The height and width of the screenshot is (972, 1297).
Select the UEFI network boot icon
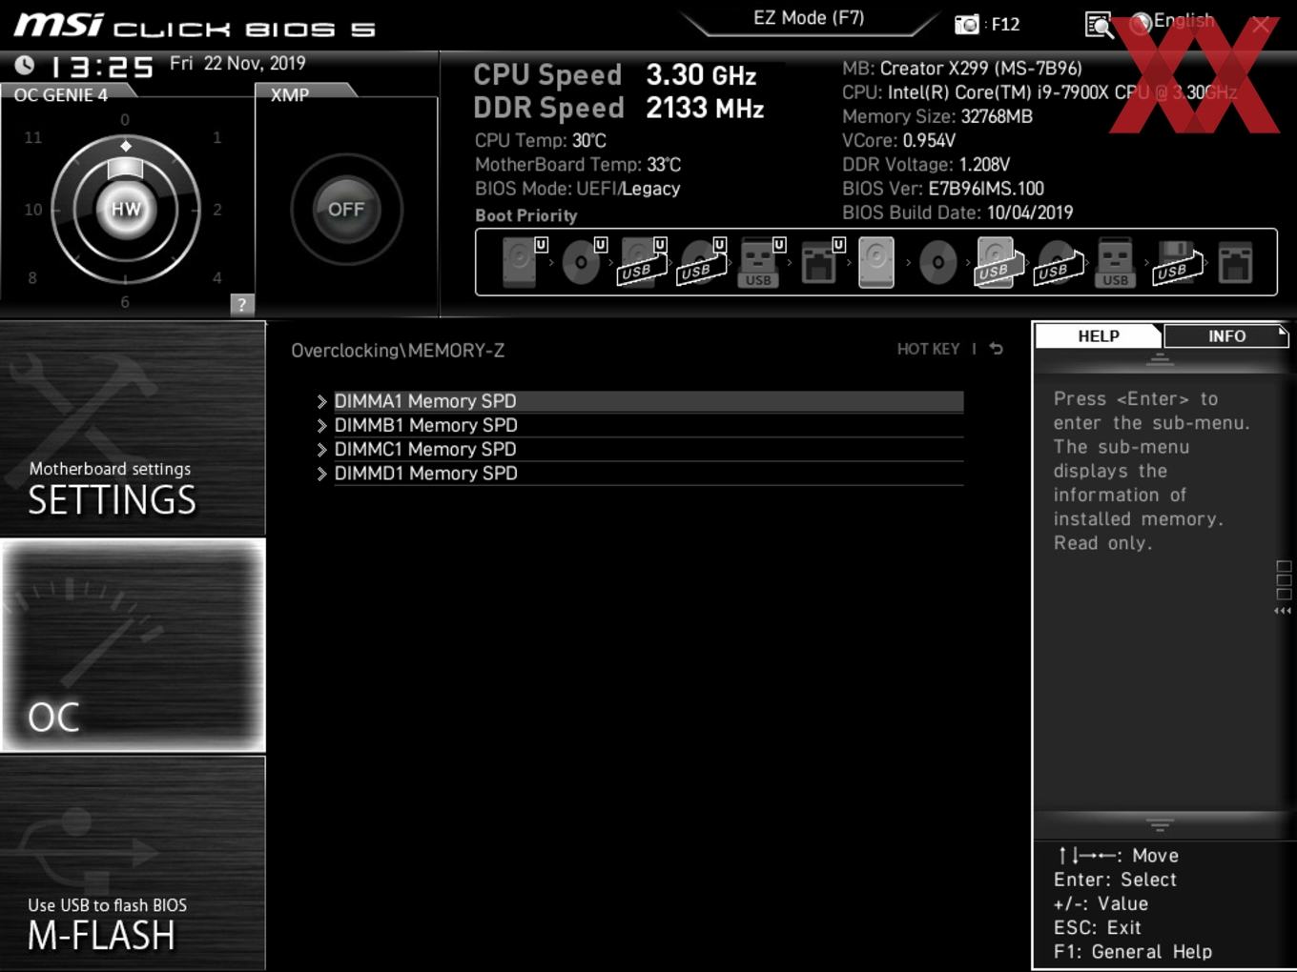(821, 262)
